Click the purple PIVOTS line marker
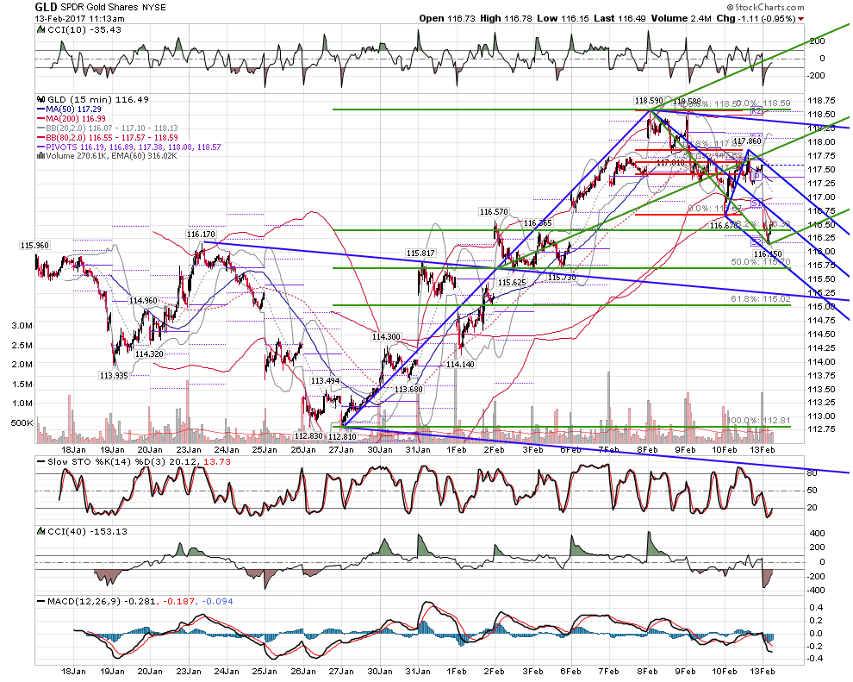Screen dimensions: 853x682 click(x=40, y=147)
